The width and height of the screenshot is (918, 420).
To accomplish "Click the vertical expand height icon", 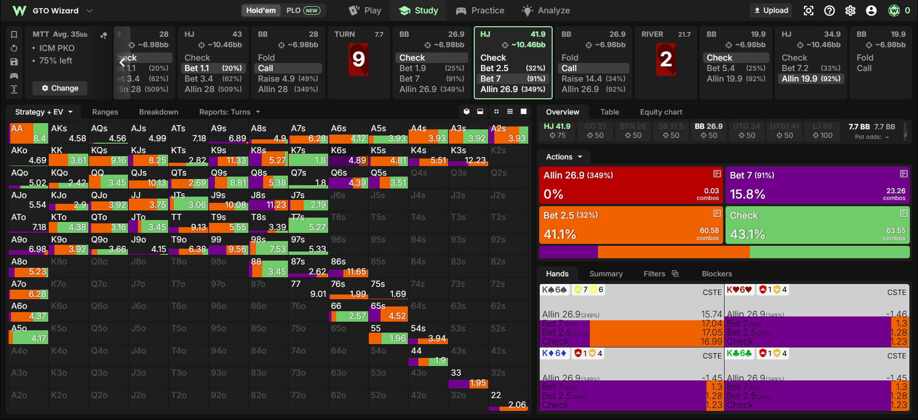I will point(14,89).
